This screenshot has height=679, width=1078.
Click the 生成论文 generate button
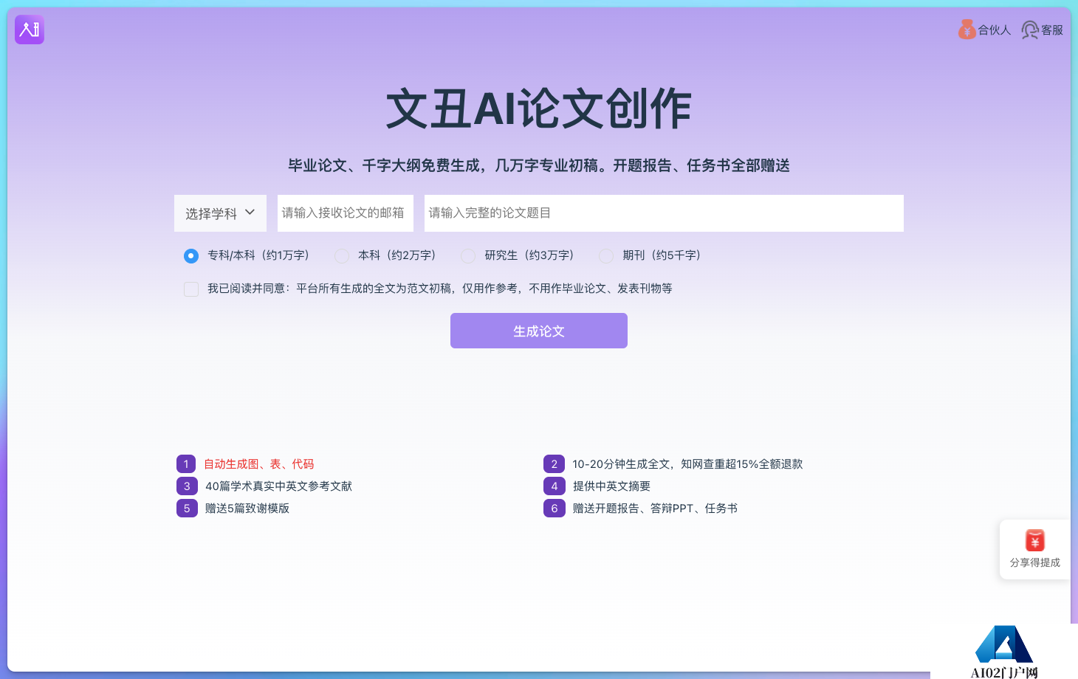tap(539, 331)
